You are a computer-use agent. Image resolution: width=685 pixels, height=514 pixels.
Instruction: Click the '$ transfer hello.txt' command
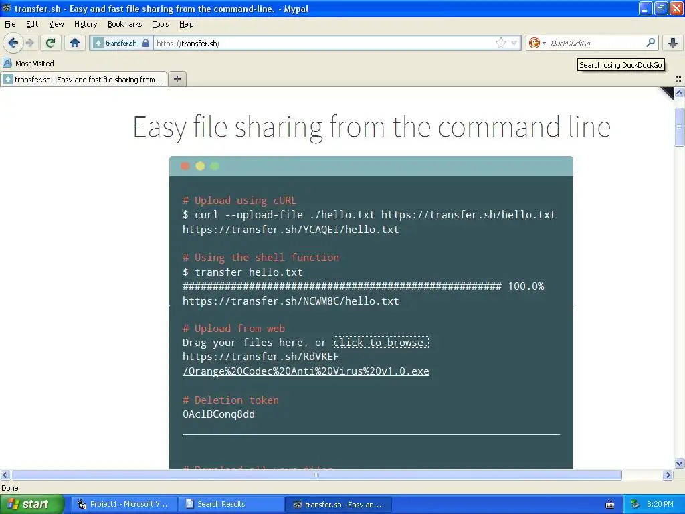point(242,272)
